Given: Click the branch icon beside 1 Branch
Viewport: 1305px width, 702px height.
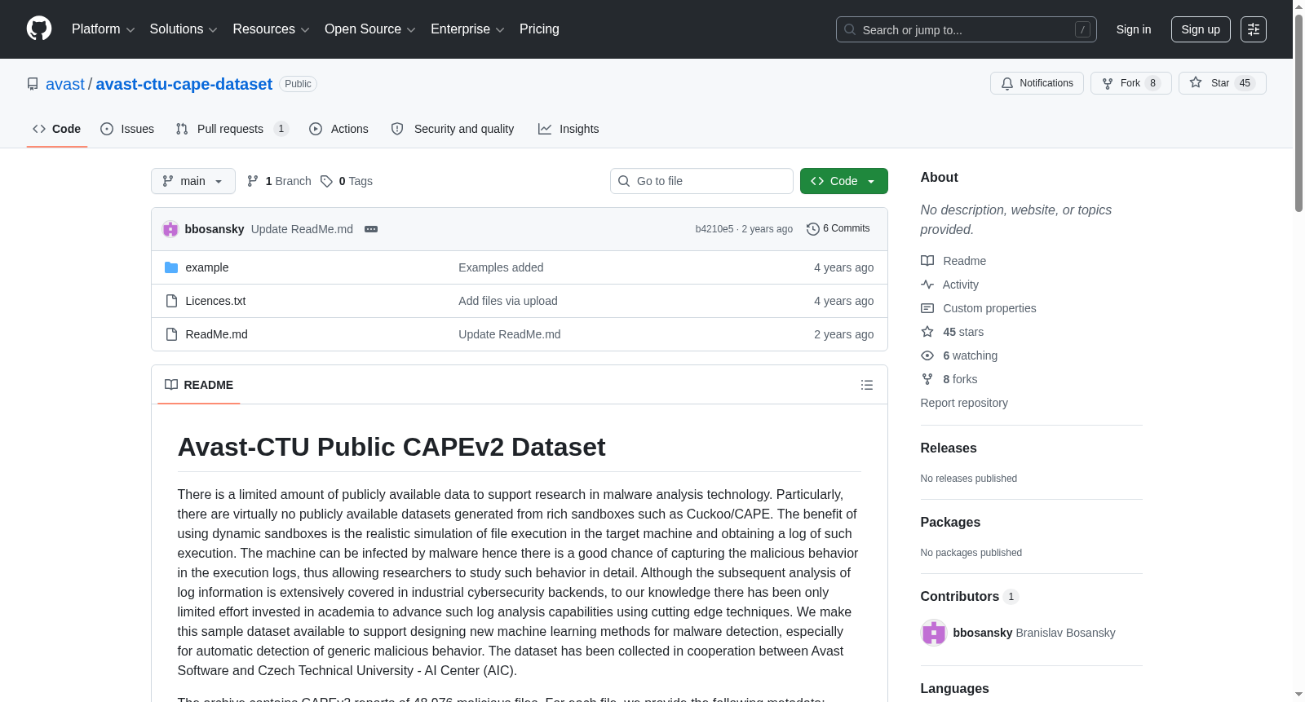Looking at the screenshot, I should tap(253, 181).
